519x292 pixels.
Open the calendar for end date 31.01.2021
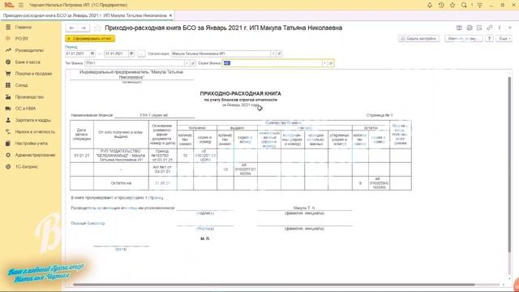(x=131, y=54)
